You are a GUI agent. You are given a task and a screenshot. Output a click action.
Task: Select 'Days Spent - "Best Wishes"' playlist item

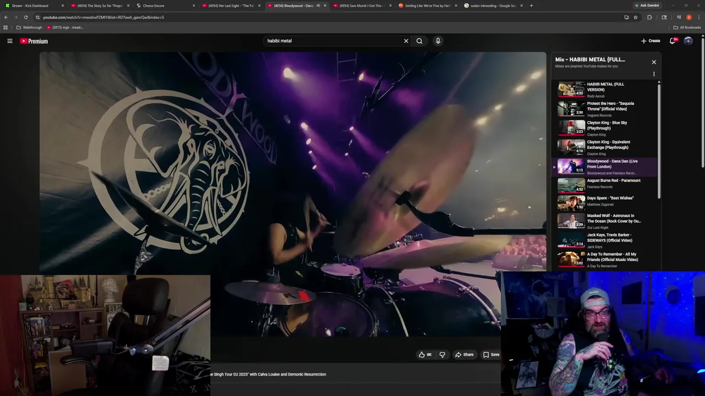[x=605, y=202]
